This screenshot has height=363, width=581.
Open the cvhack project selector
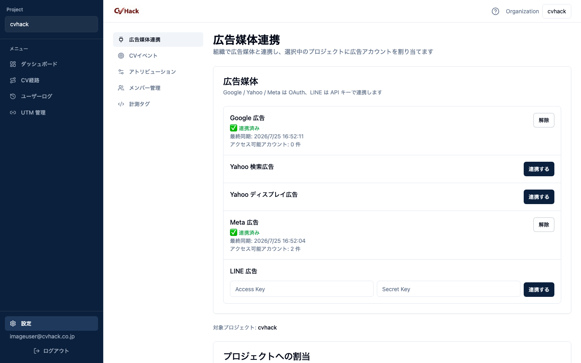coord(51,24)
